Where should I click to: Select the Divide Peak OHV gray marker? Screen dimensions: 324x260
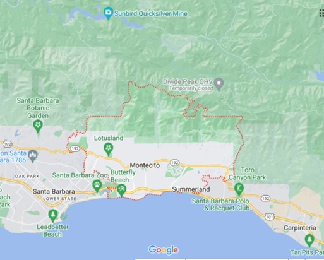(219, 84)
